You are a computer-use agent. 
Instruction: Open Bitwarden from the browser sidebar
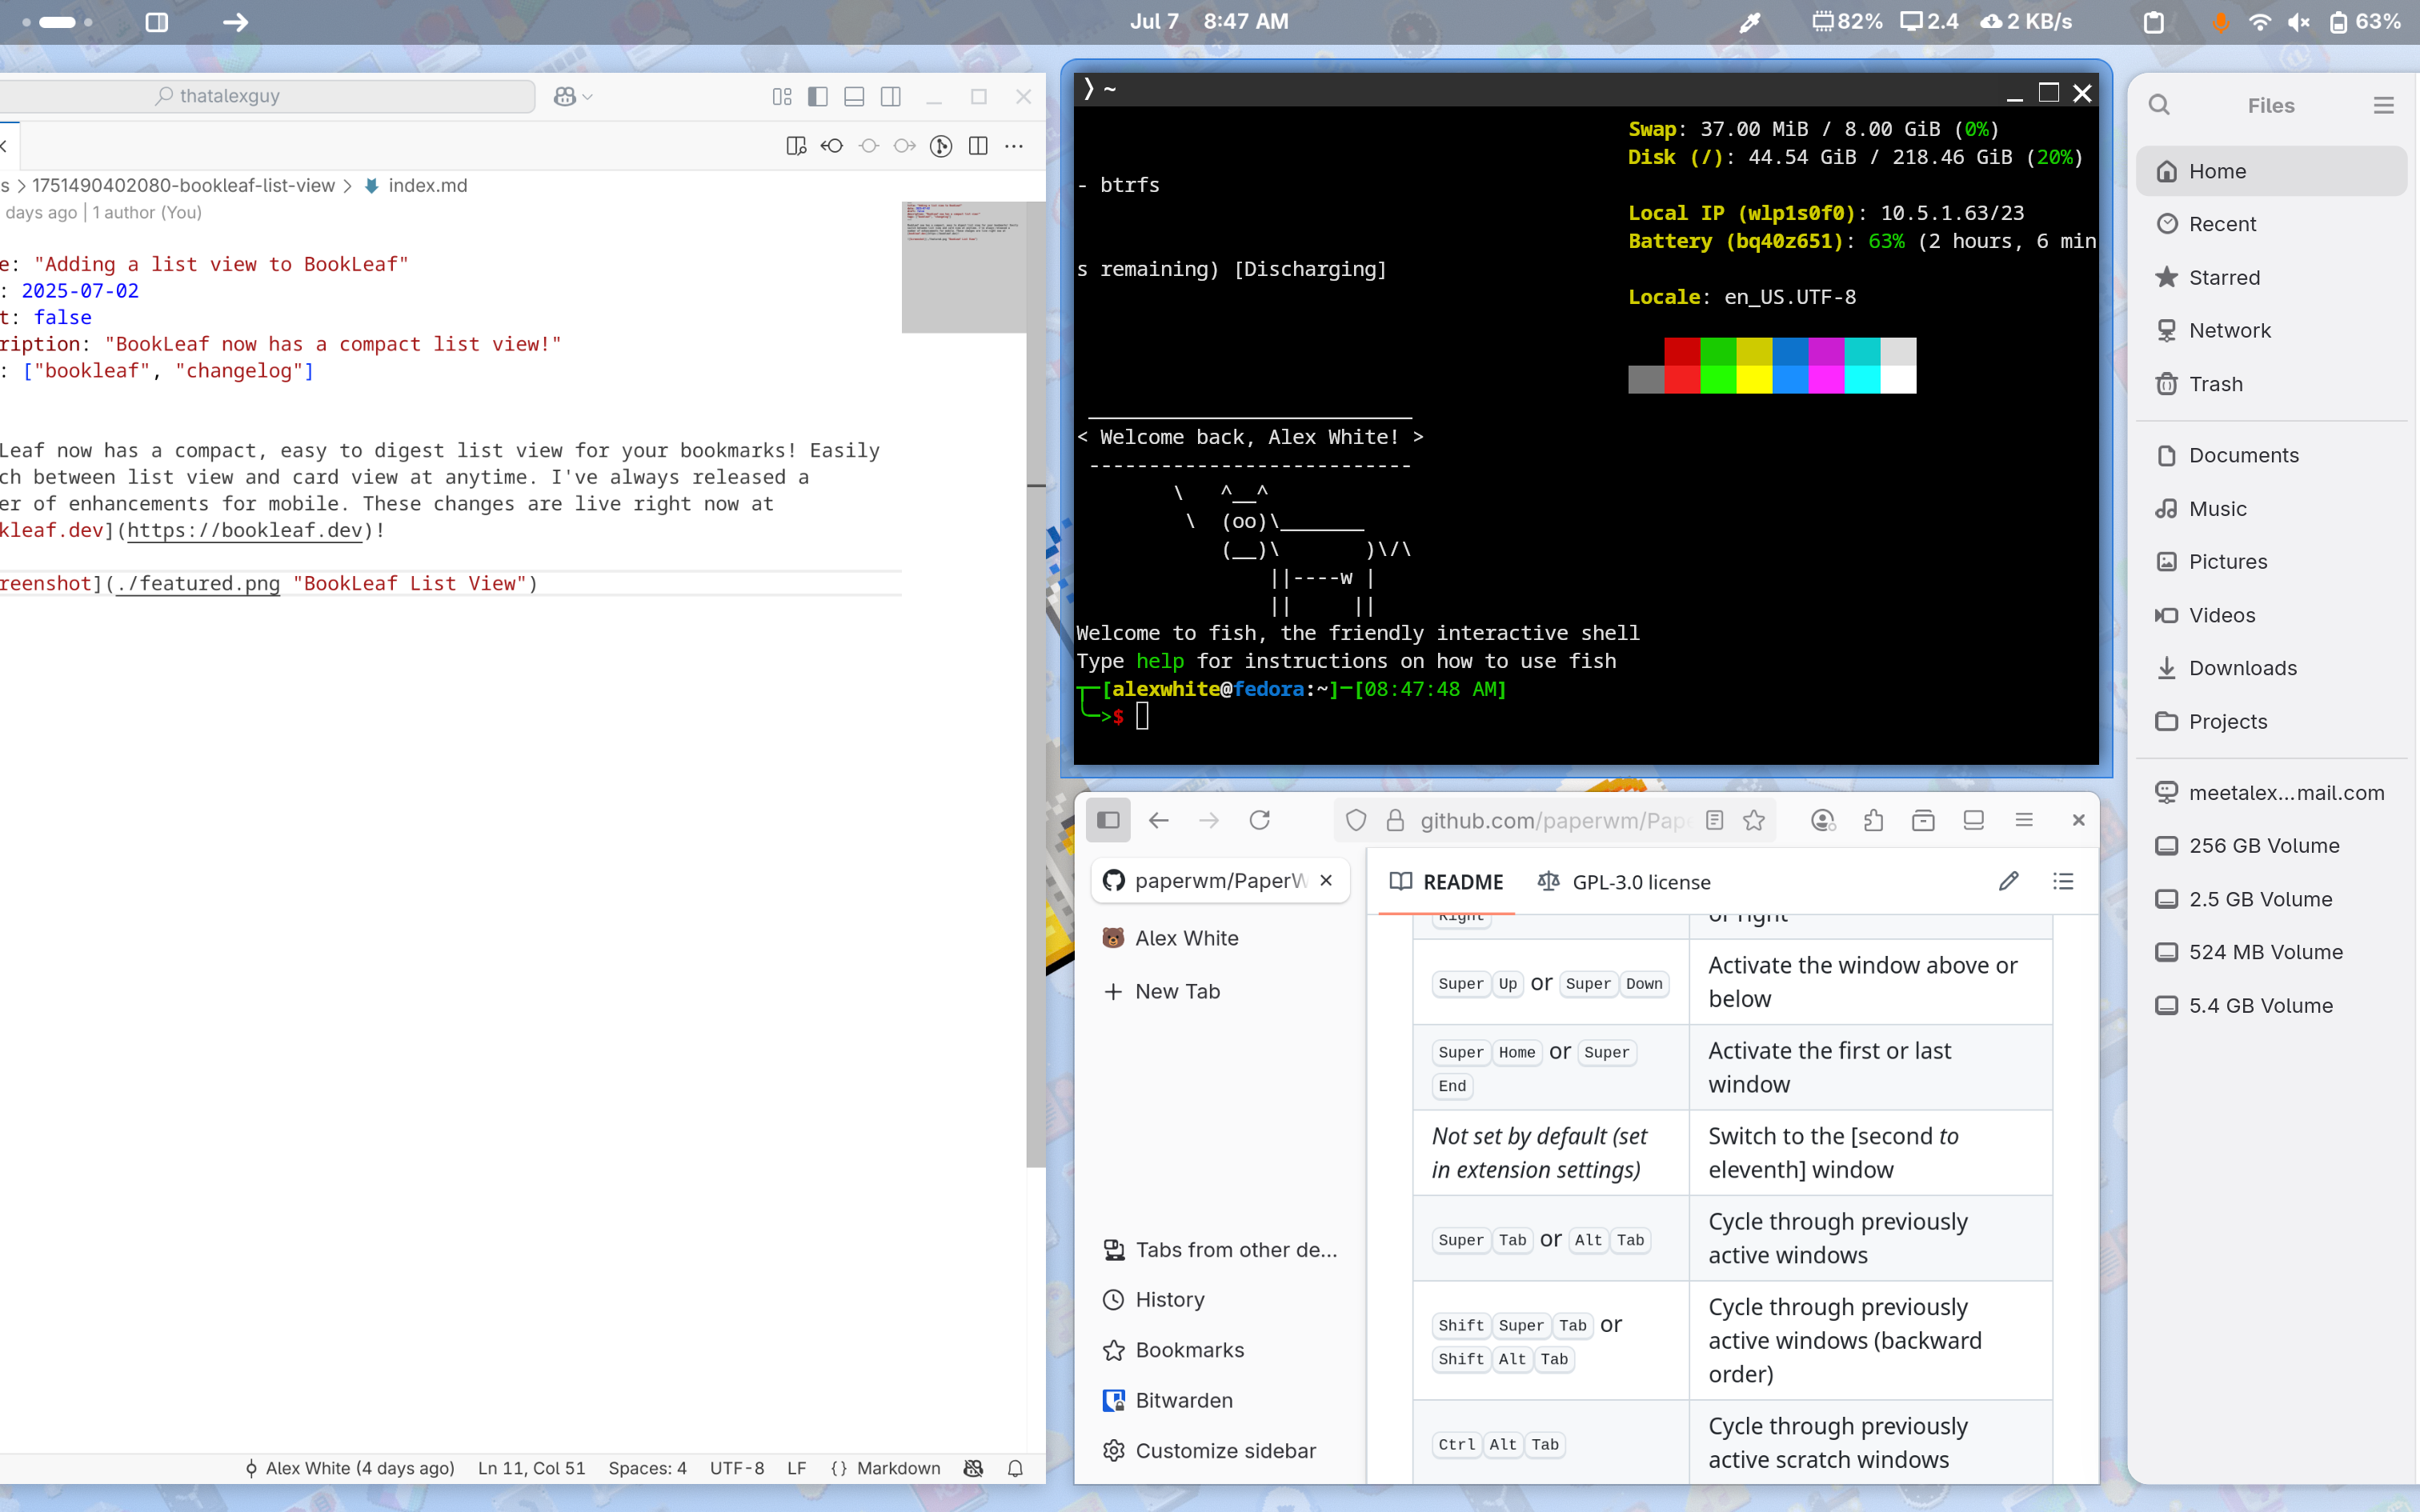click(1185, 1400)
